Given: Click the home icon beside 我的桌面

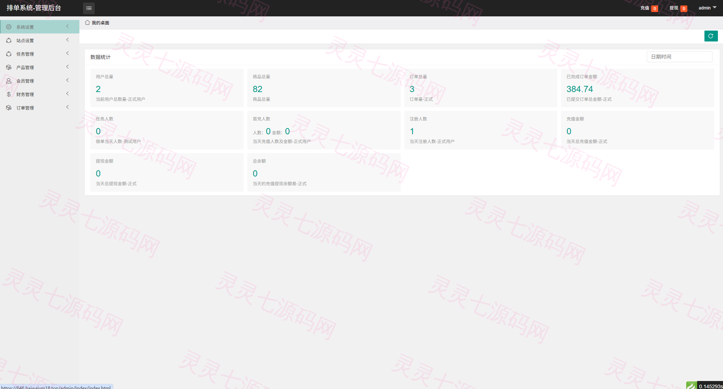Looking at the screenshot, I should [x=87, y=23].
